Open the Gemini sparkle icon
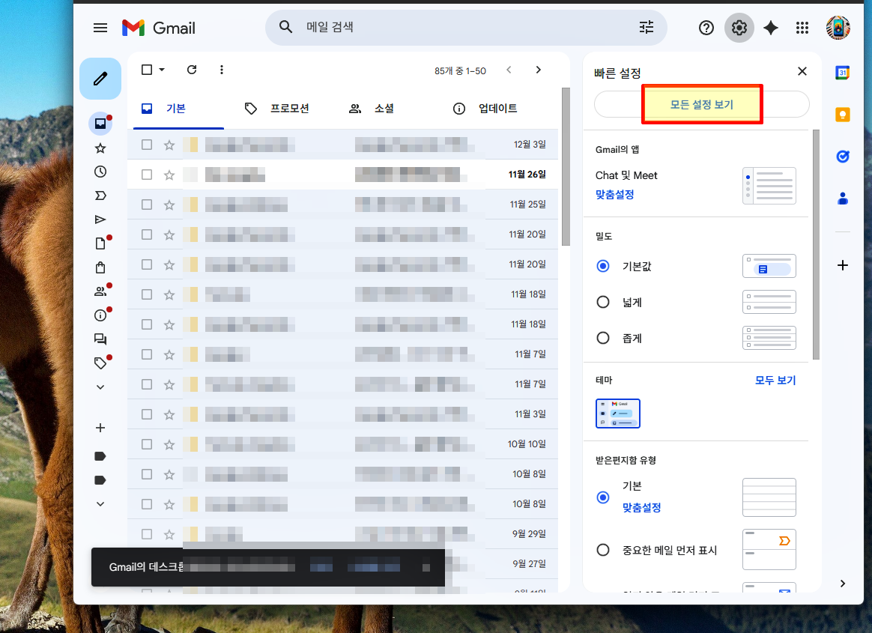The width and height of the screenshot is (872, 633). pos(771,28)
